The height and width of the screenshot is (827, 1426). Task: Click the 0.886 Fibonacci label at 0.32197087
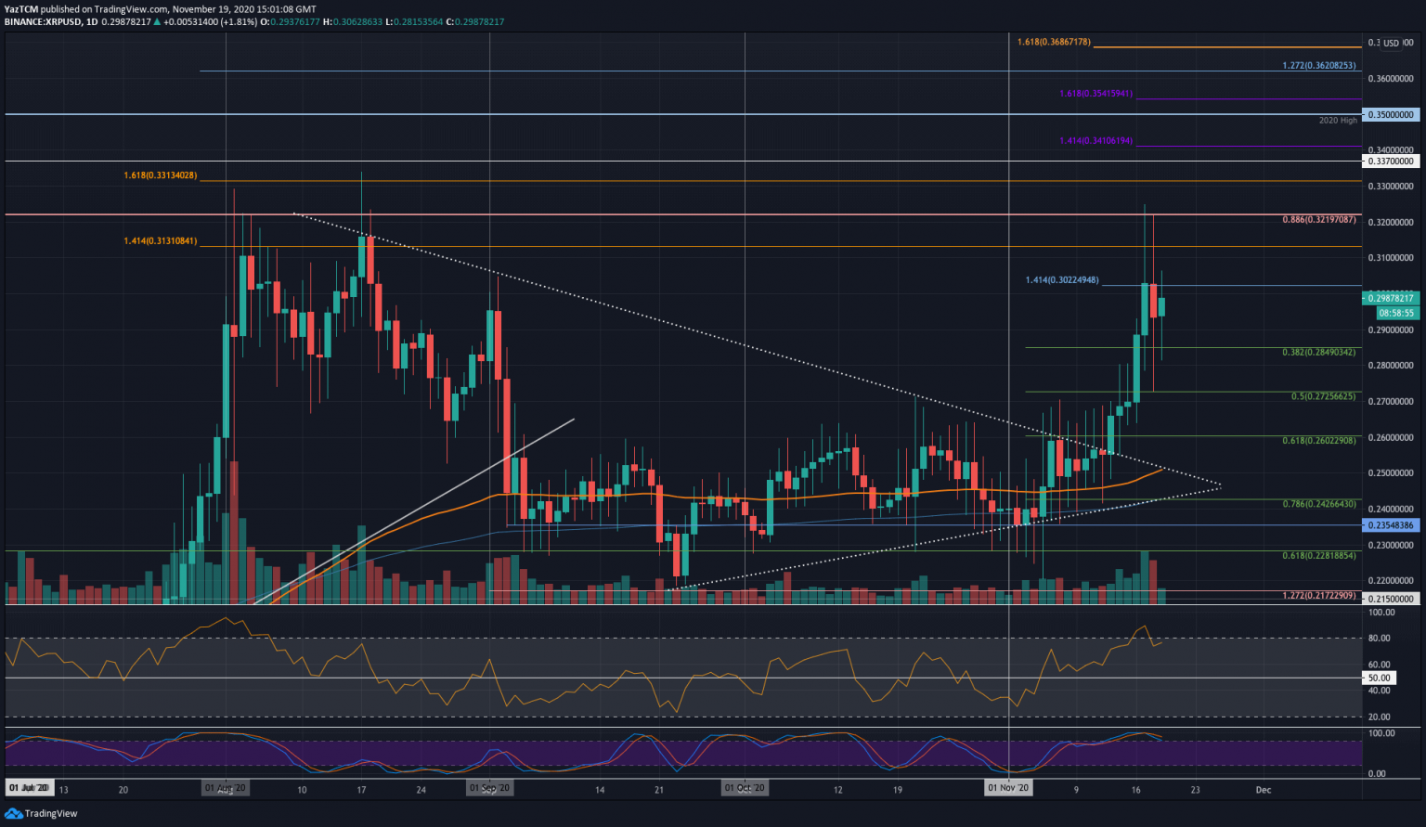1318,220
